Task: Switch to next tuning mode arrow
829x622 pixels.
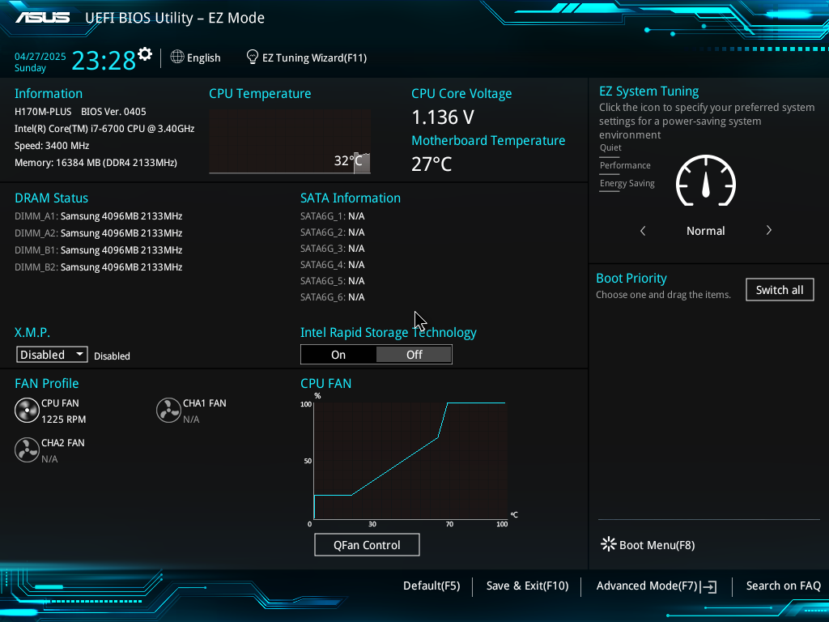Action: (x=769, y=231)
